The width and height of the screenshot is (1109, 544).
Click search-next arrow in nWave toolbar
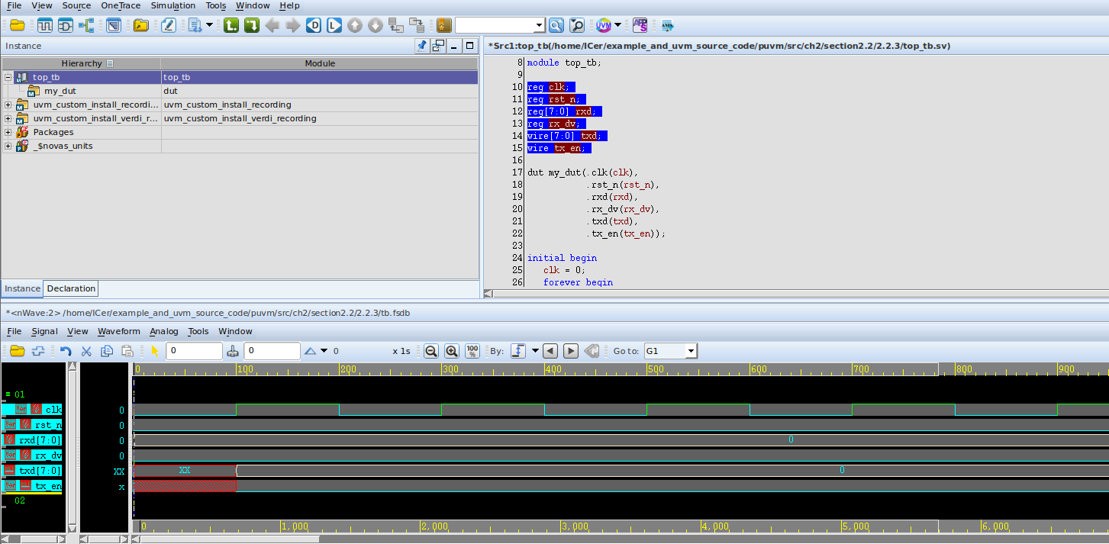tap(571, 351)
